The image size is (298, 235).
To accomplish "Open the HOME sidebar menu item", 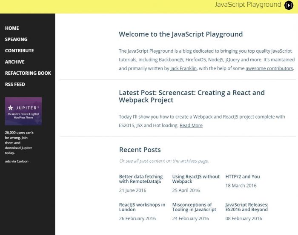I will point(12,28).
